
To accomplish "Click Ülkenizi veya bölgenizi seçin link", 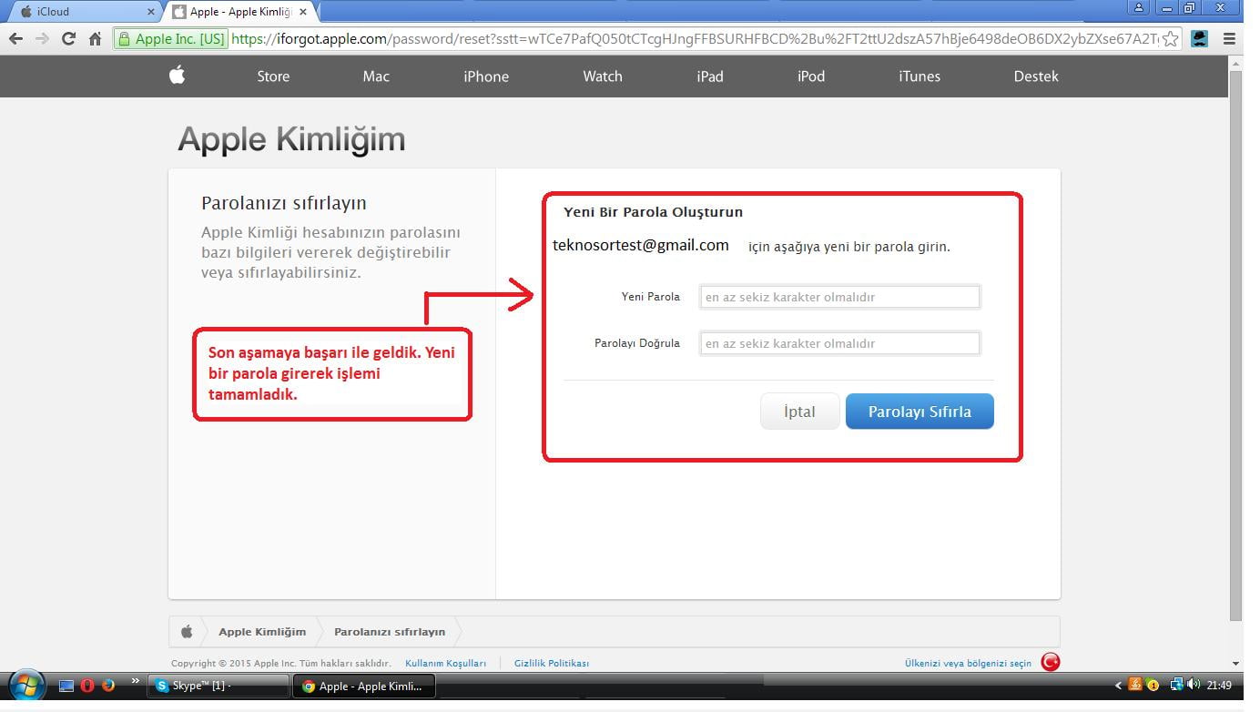I will click(968, 663).
